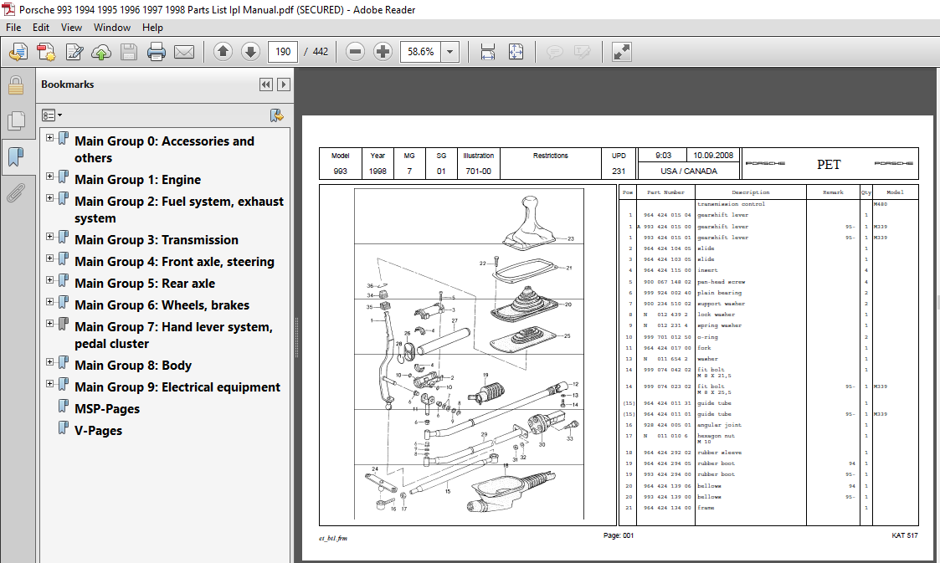Open Main Group 5: Rear axle bookmark
The width and height of the screenshot is (940, 563).
(145, 284)
